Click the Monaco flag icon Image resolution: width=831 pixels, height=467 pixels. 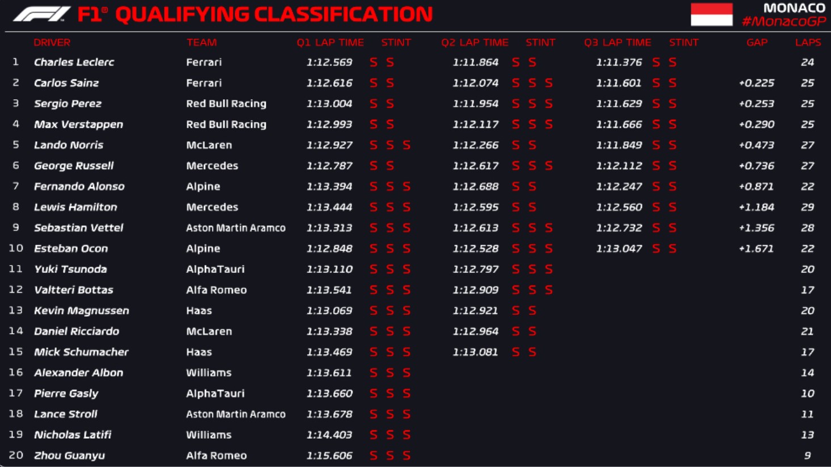tap(711, 15)
